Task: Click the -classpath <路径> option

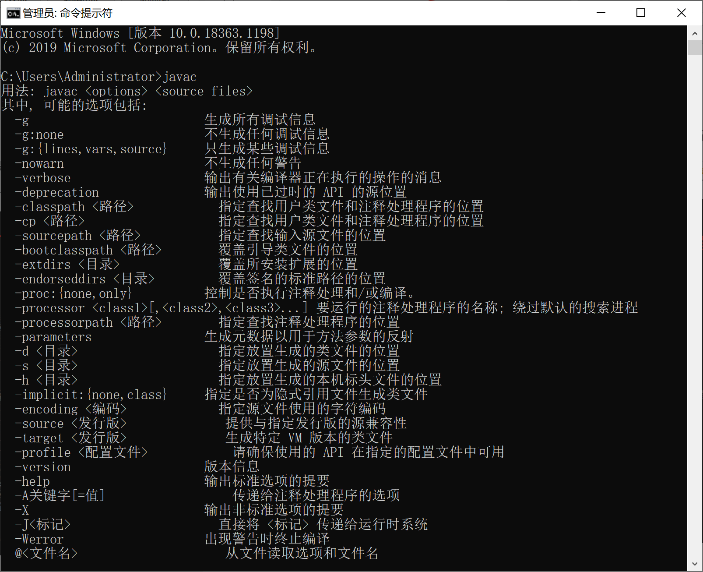Action: (74, 207)
